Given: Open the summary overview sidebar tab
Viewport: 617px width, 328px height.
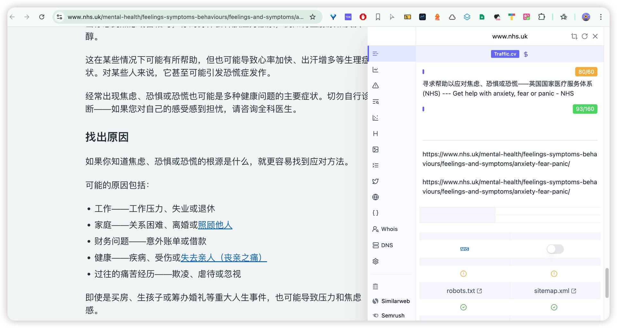Looking at the screenshot, I should (375, 54).
